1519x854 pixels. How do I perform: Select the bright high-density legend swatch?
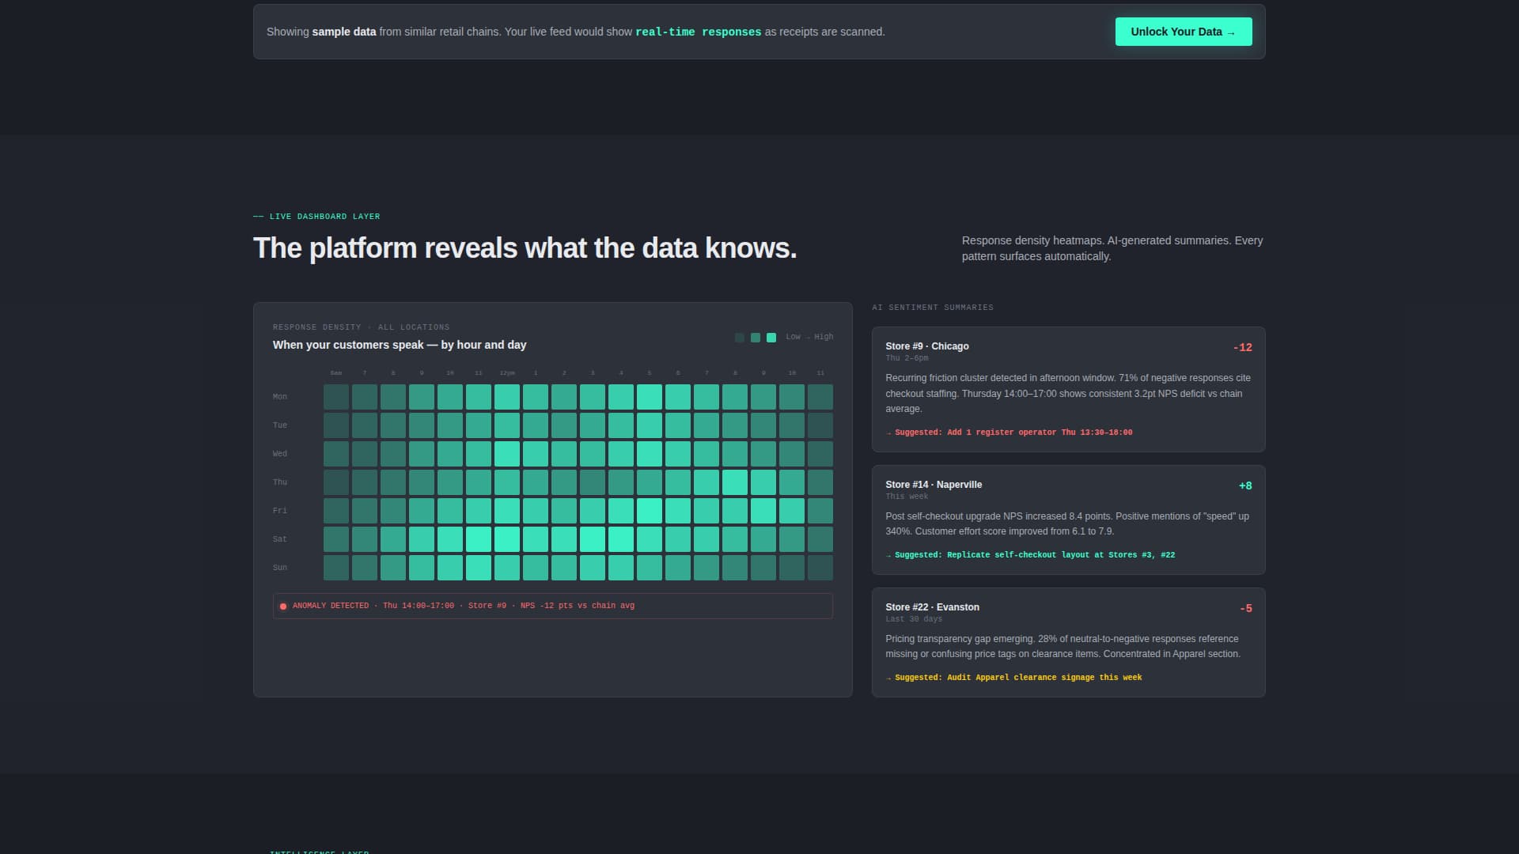point(771,338)
